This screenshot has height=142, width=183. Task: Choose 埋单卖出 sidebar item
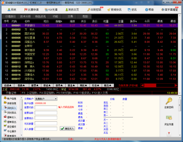tap(10, 122)
